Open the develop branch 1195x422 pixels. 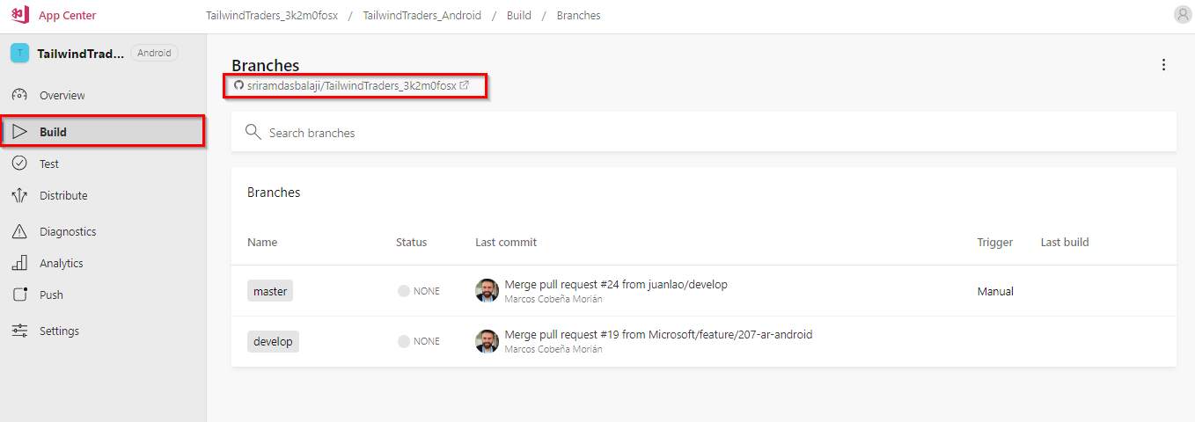[x=273, y=341]
